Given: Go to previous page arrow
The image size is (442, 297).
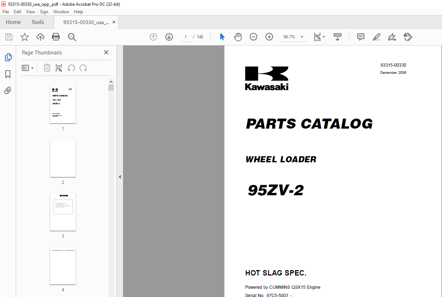Looking at the screenshot, I should point(153,37).
